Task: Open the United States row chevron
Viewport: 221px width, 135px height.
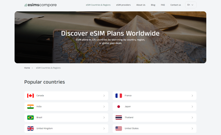Action: (x=192, y=129)
